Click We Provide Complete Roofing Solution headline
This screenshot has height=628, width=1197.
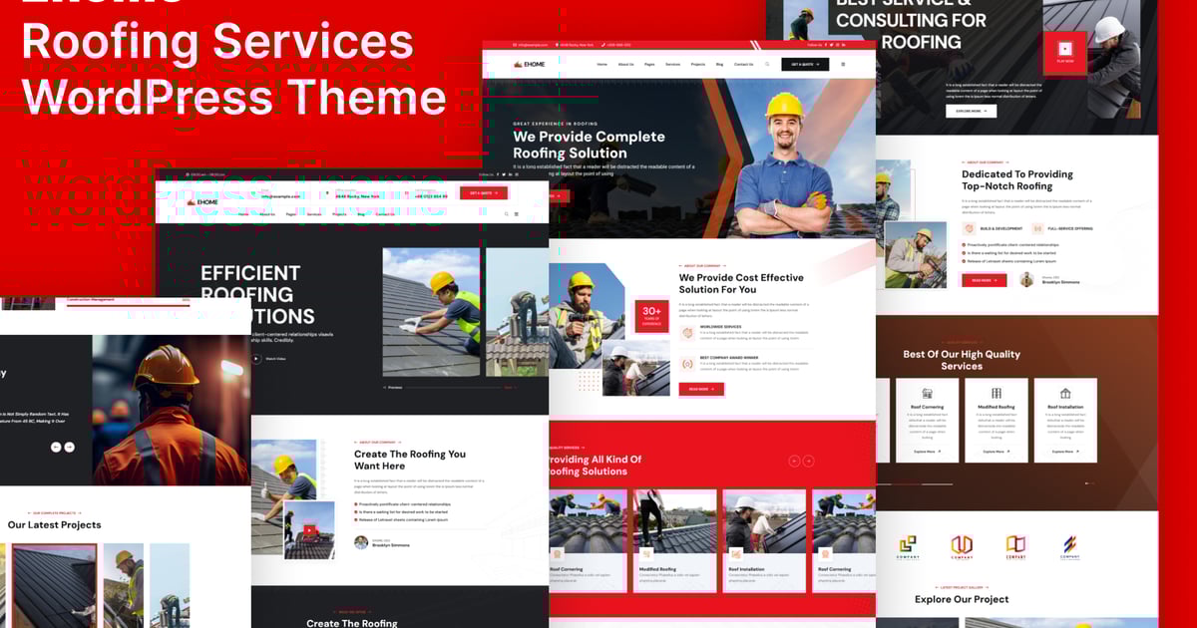tap(589, 145)
